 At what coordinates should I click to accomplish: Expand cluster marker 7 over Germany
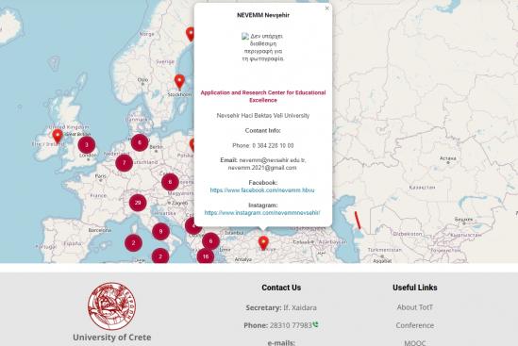tap(124, 163)
